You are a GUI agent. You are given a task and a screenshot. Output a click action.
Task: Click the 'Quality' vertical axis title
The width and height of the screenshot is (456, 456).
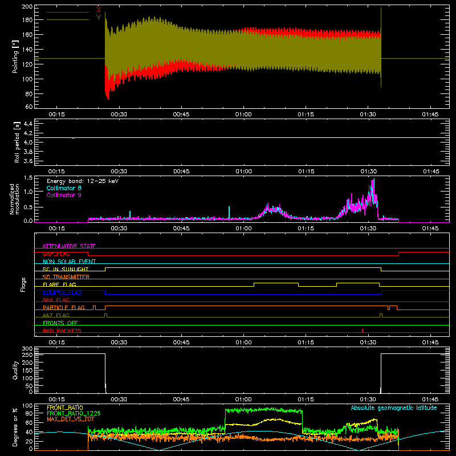point(15,370)
